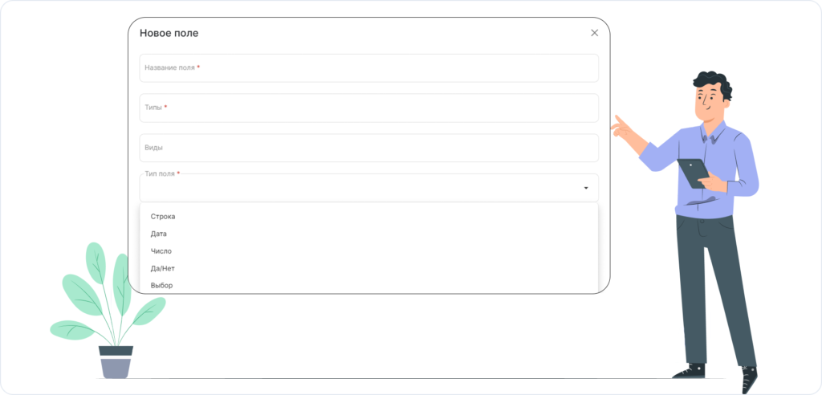Click the tablet held by the man

point(693,173)
